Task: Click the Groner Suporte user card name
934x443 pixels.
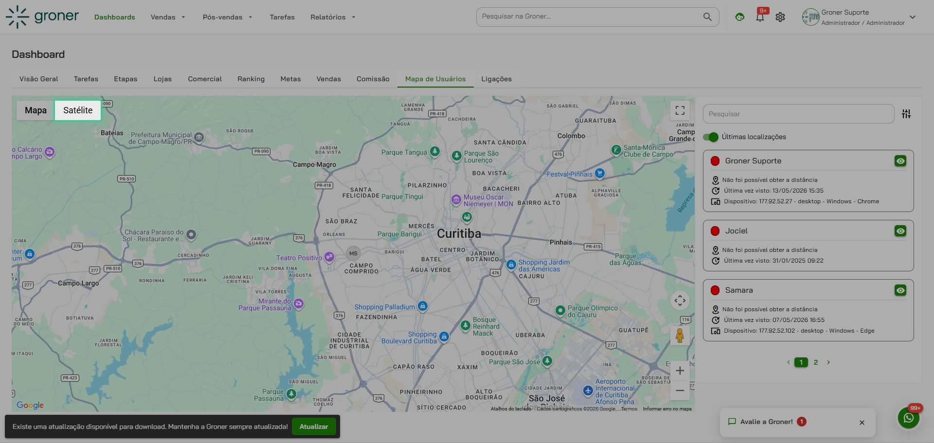Action: [x=753, y=161]
